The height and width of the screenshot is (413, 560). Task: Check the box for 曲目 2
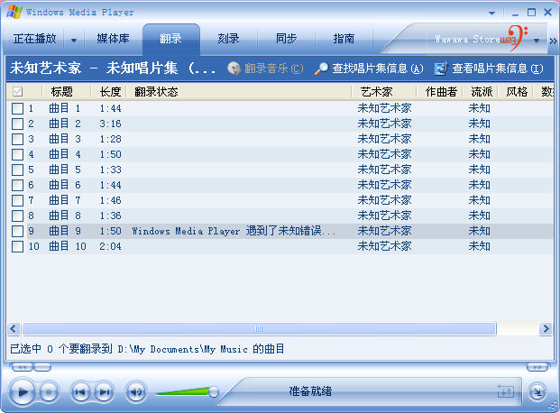click(17, 124)
